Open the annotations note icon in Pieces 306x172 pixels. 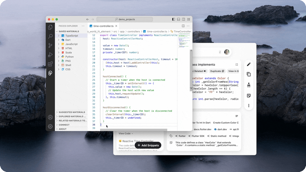coord(249,96)
